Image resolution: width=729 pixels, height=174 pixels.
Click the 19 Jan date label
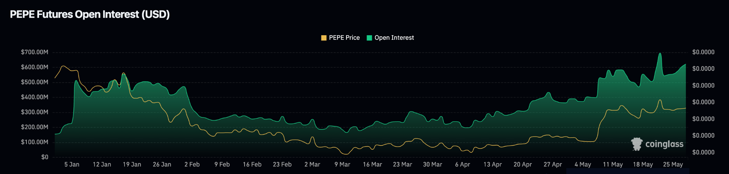(x=132, y=164)
